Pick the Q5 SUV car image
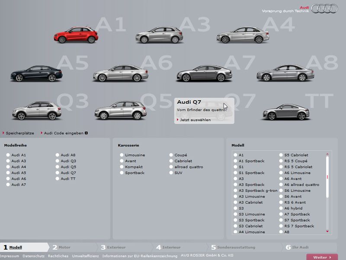Image resolution: width=346 pixels, height=260 pixels. pos(121,110)
